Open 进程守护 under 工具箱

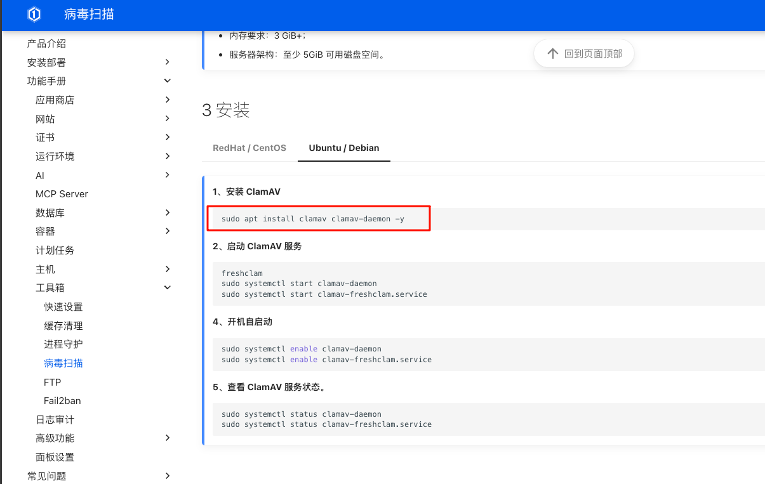tap(63, 344)
